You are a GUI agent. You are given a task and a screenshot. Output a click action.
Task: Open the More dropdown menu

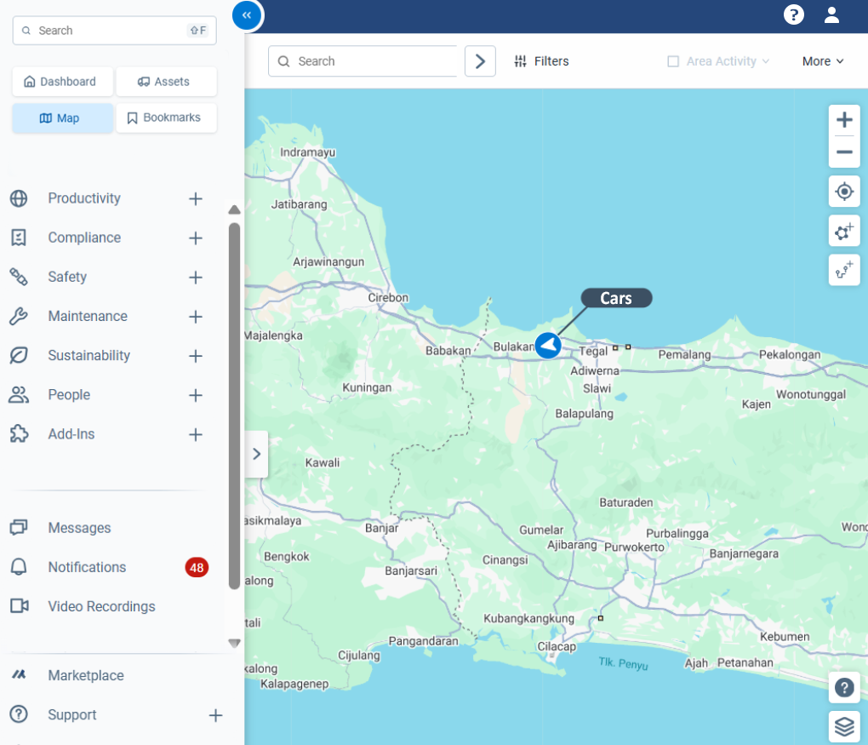coord(823,61)
